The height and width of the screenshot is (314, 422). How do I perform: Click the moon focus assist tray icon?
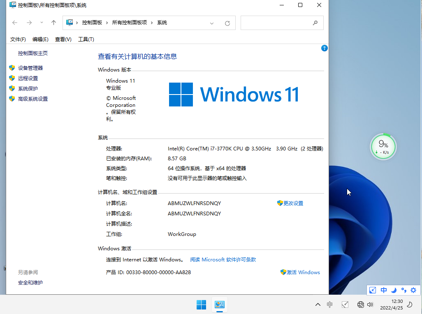pyautogui.click(x=410, y=305)
